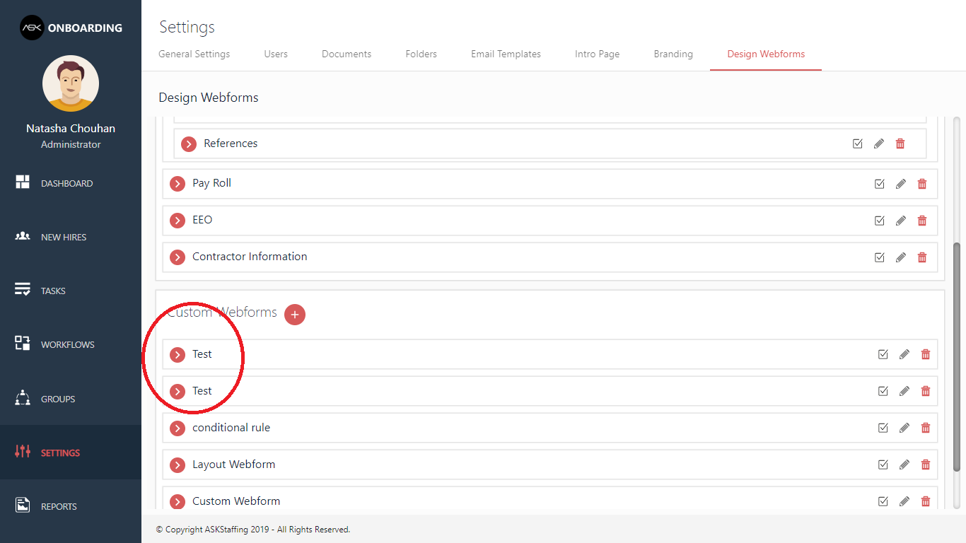Edit the Pay Roll webform with pencil icon
This screenshot has width=966, height=543.
pos(900,183)
